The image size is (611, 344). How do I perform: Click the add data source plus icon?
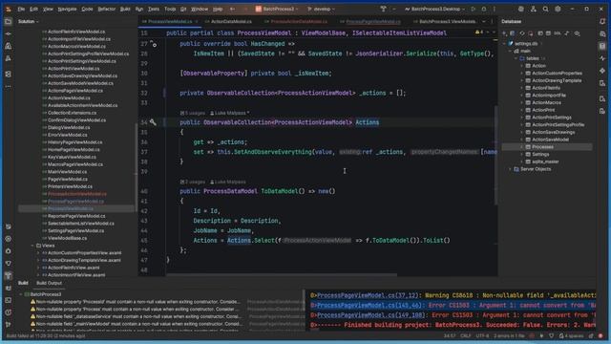pos(504,33)
